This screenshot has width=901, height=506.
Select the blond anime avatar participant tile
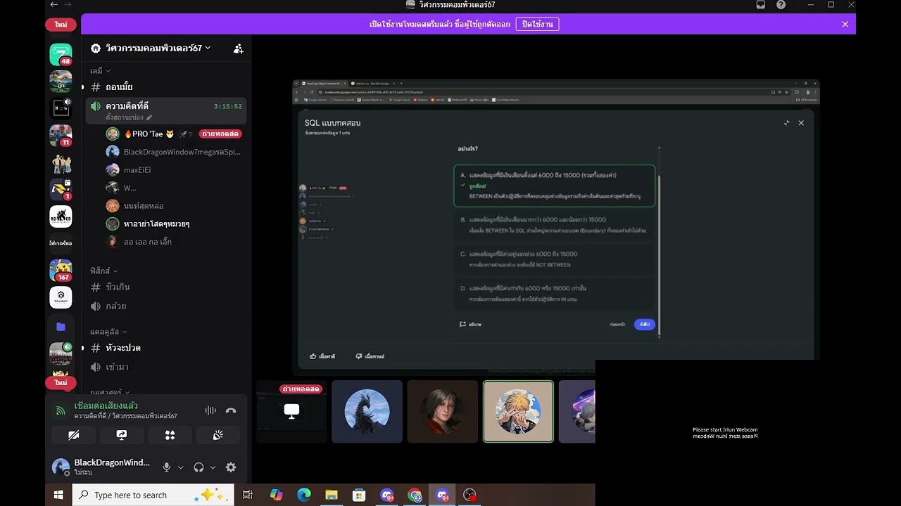[518, 412]
